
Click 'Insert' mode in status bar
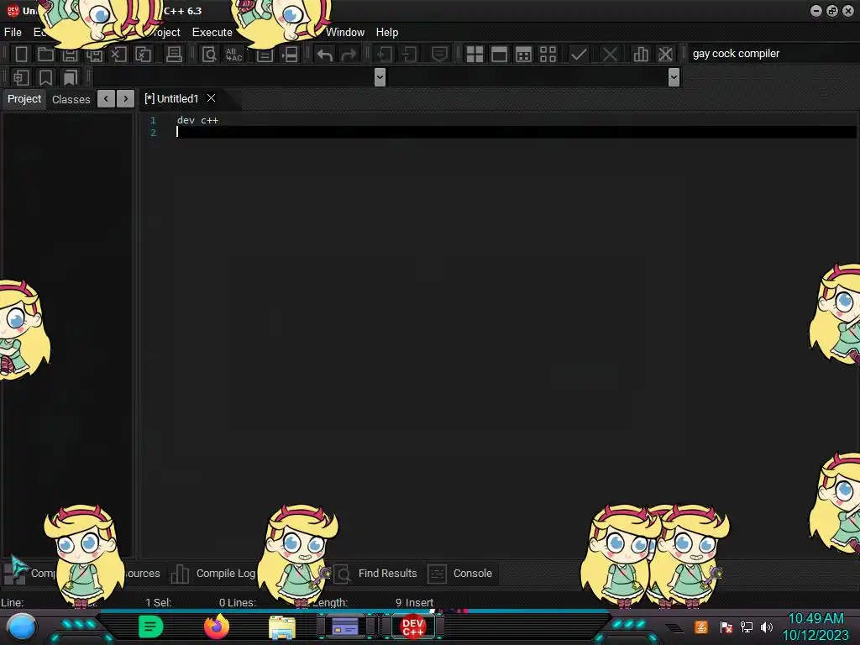[419, 603]
